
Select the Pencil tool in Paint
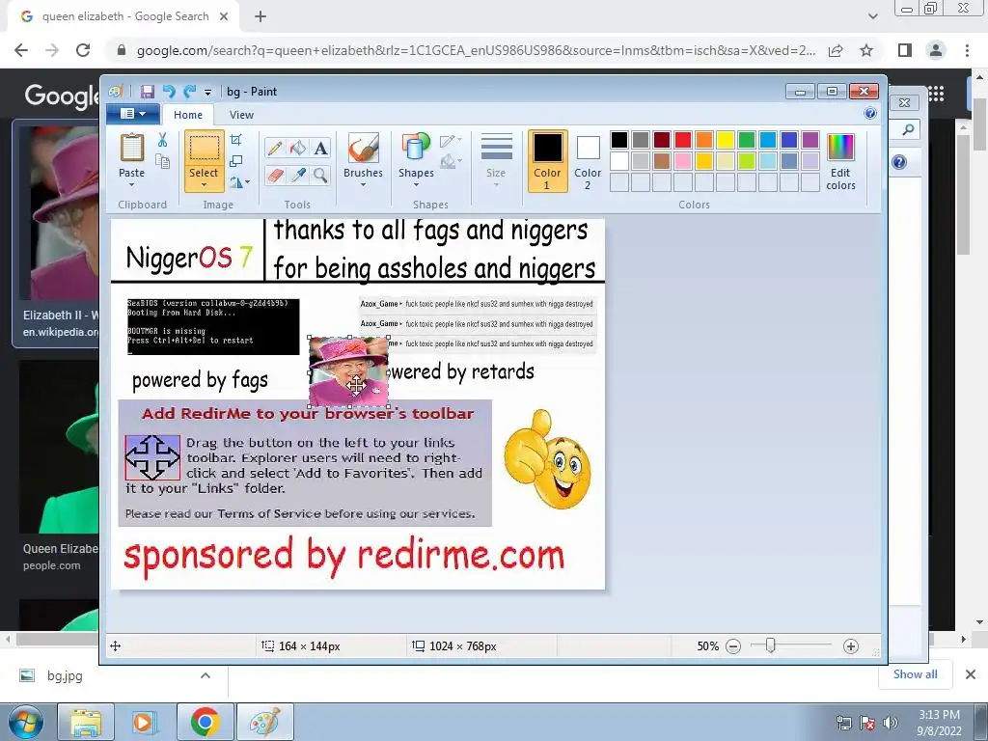[275, 148]
